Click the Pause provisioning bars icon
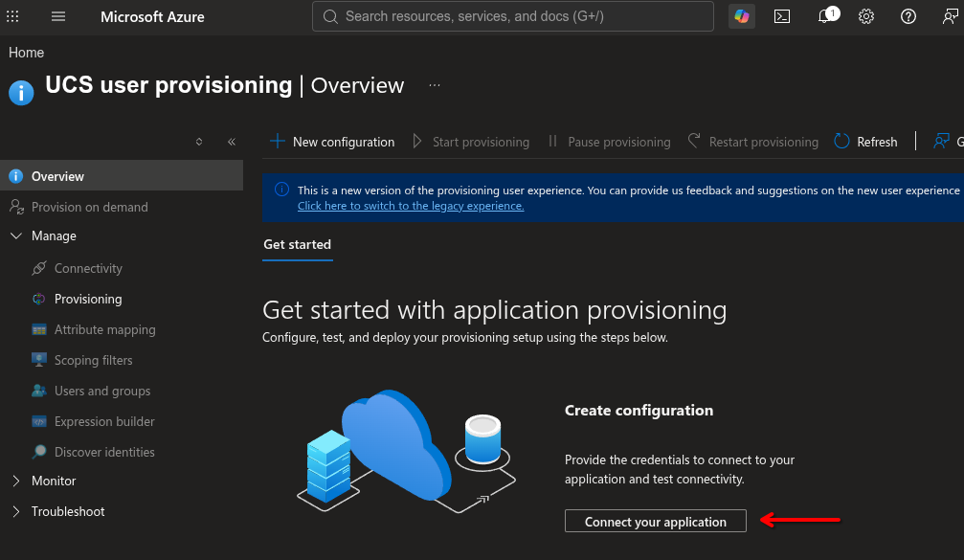Viewport: 964px width, 560px height. (552, 142)
